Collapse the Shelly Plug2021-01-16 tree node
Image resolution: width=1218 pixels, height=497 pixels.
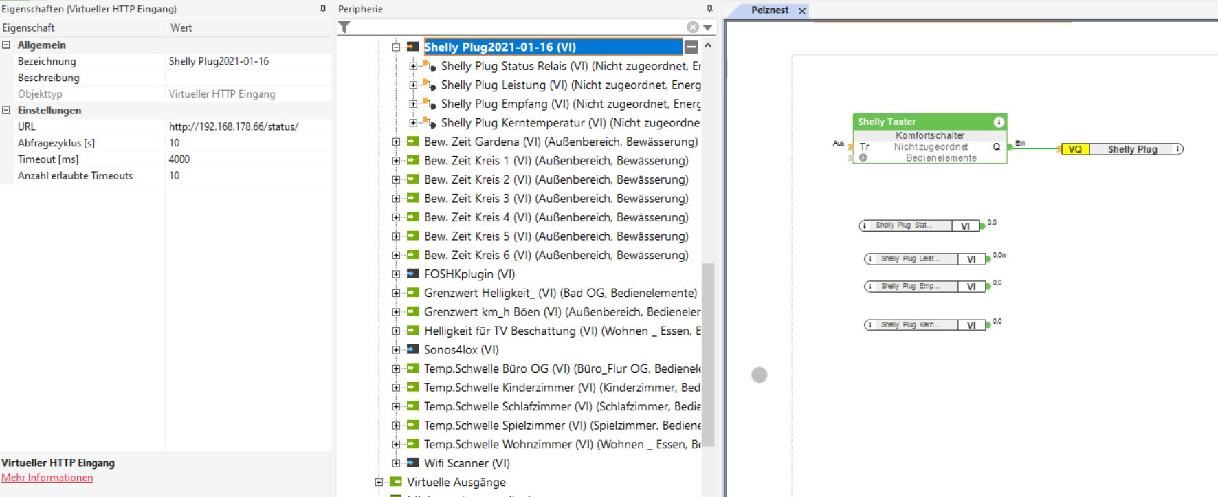tap(396, 47)
